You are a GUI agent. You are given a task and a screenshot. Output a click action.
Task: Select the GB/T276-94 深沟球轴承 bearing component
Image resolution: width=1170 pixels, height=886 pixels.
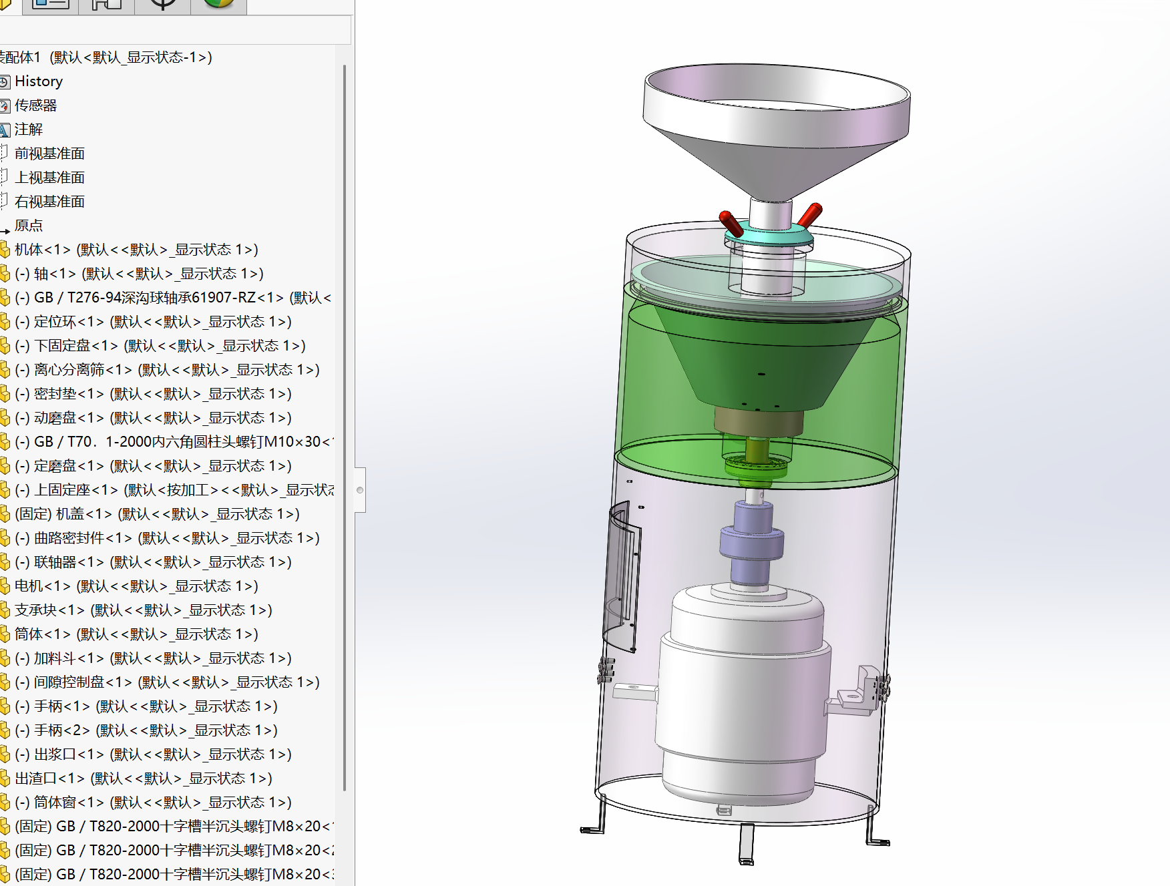pos(172,298)
